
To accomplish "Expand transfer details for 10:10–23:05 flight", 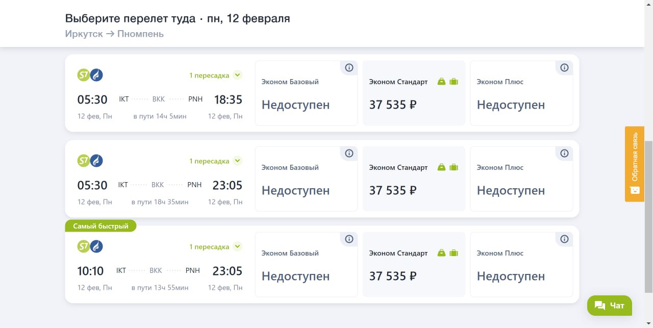I will 237,247.
